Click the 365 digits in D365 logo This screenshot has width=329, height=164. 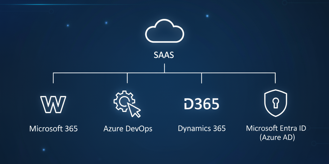207,104
